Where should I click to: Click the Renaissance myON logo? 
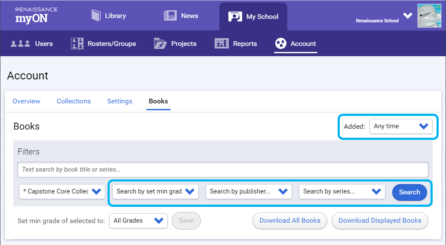click(x=36, y=15)
